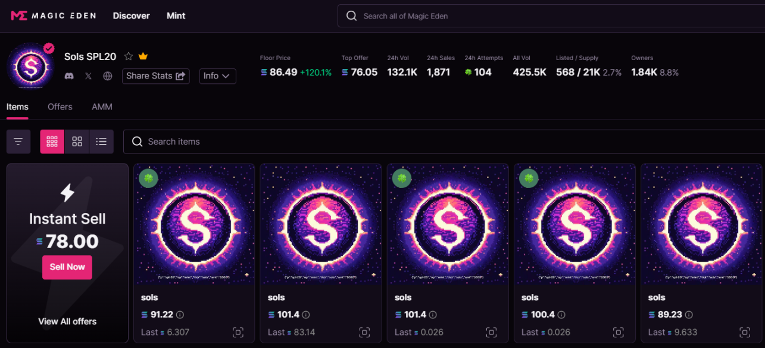Switch to the Offers tab

tap(60, 107)
